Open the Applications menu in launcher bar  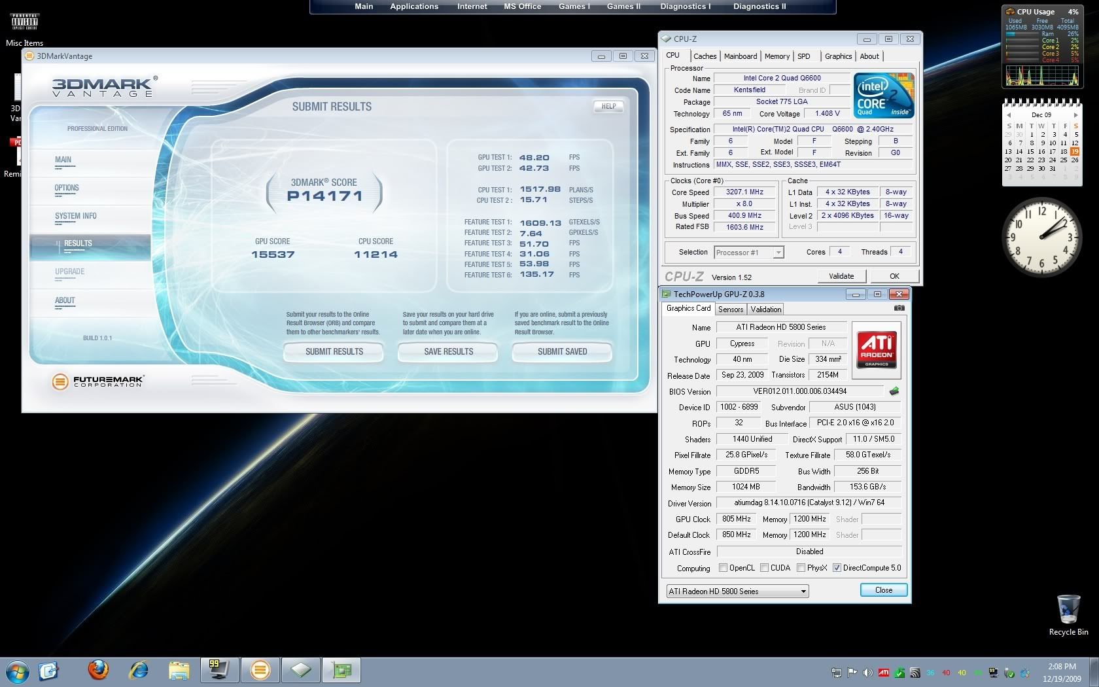[414, 7]
